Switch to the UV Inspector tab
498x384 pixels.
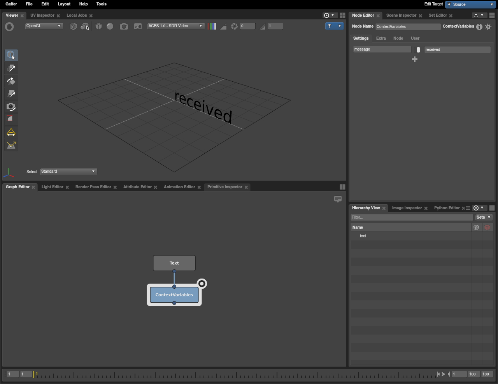click(x=42, y=15)
